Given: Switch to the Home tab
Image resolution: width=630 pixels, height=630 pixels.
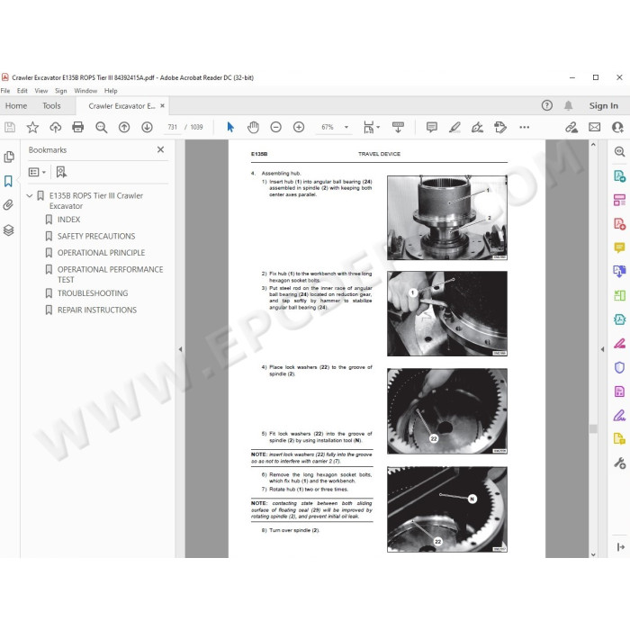Looking at the screenshot, I should coord(16,105).
